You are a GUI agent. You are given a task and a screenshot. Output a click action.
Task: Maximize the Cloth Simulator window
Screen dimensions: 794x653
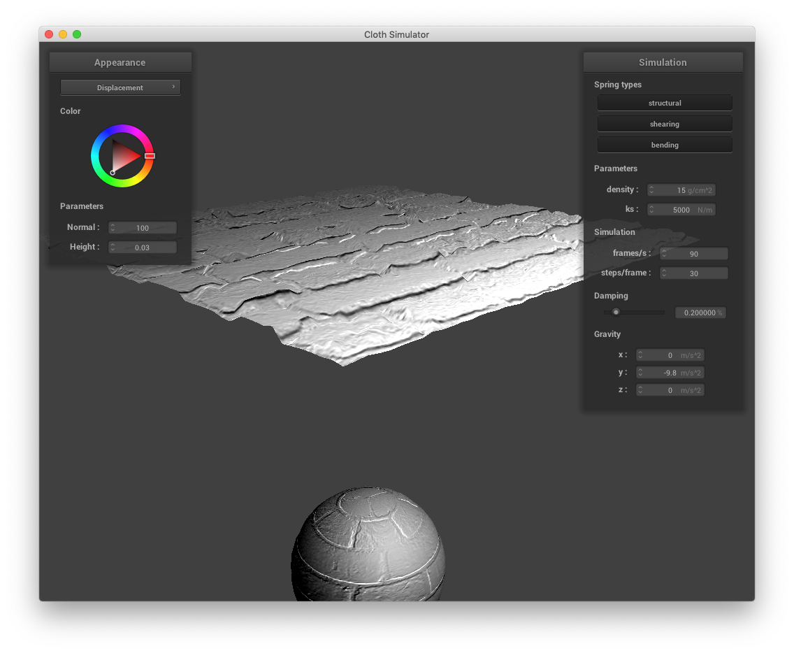click(x=77, y=34)
